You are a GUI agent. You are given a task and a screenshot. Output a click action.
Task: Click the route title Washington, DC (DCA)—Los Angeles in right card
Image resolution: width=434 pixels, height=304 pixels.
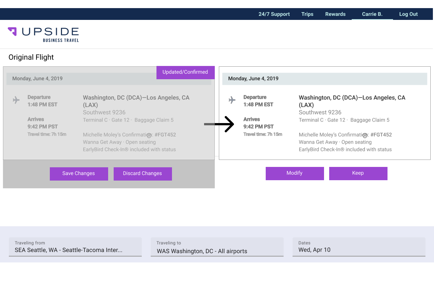click(x=352, y=101)
